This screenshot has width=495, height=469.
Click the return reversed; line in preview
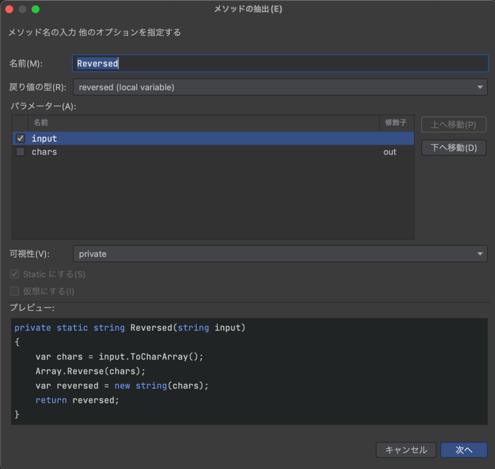(77, 400)
